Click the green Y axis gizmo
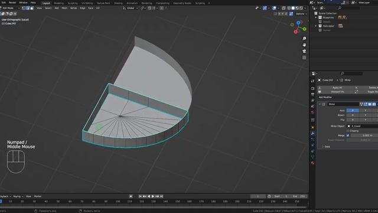The height and width of the screenshot is (213, 378). (x=305, y=29)
